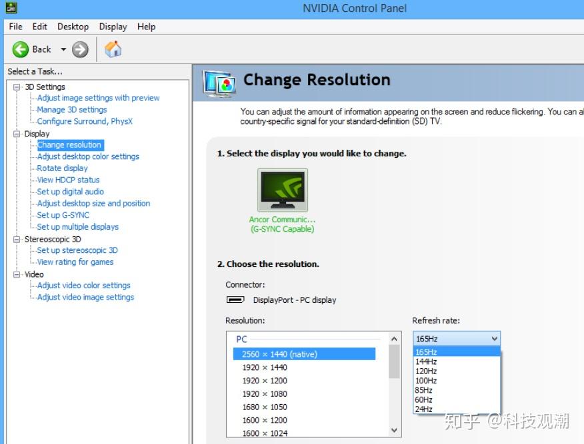Viewport: 584px width, 444px height.
Task: Choose 144Hz refresh rate
Action: 457,361
